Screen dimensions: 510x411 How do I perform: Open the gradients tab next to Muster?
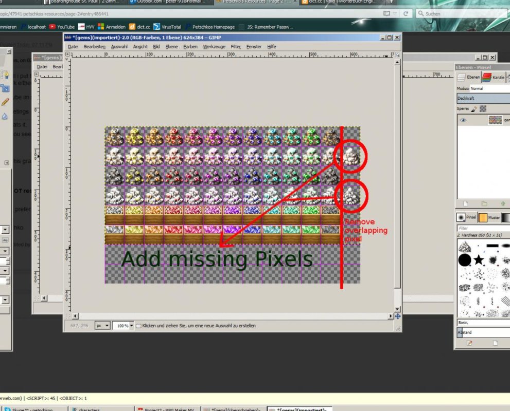[x=506, y=217]
